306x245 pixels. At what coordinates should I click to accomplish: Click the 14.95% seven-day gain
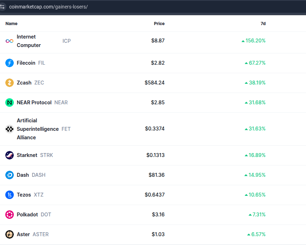click(x=255, y=175)
